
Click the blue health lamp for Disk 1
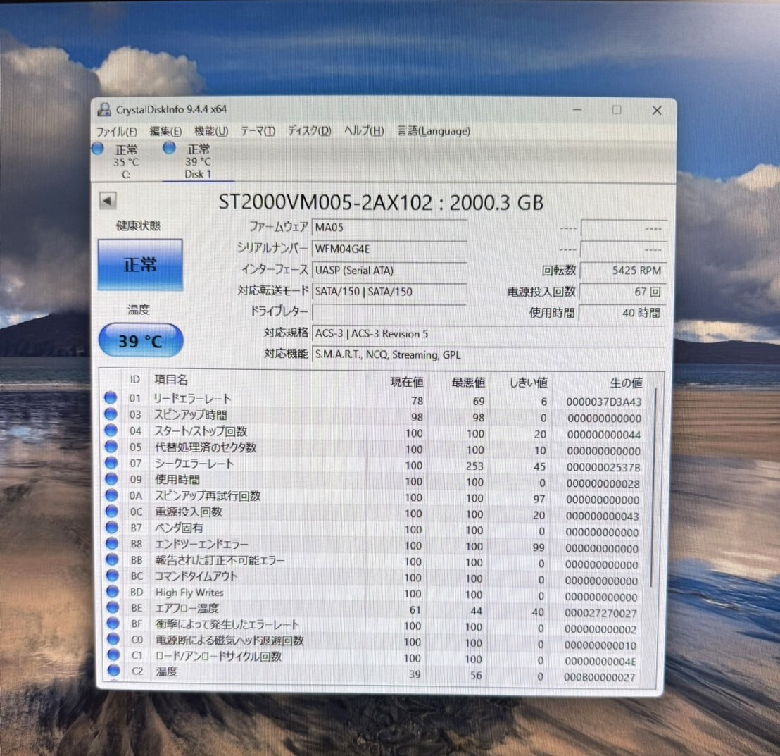(x=169, y=147)
